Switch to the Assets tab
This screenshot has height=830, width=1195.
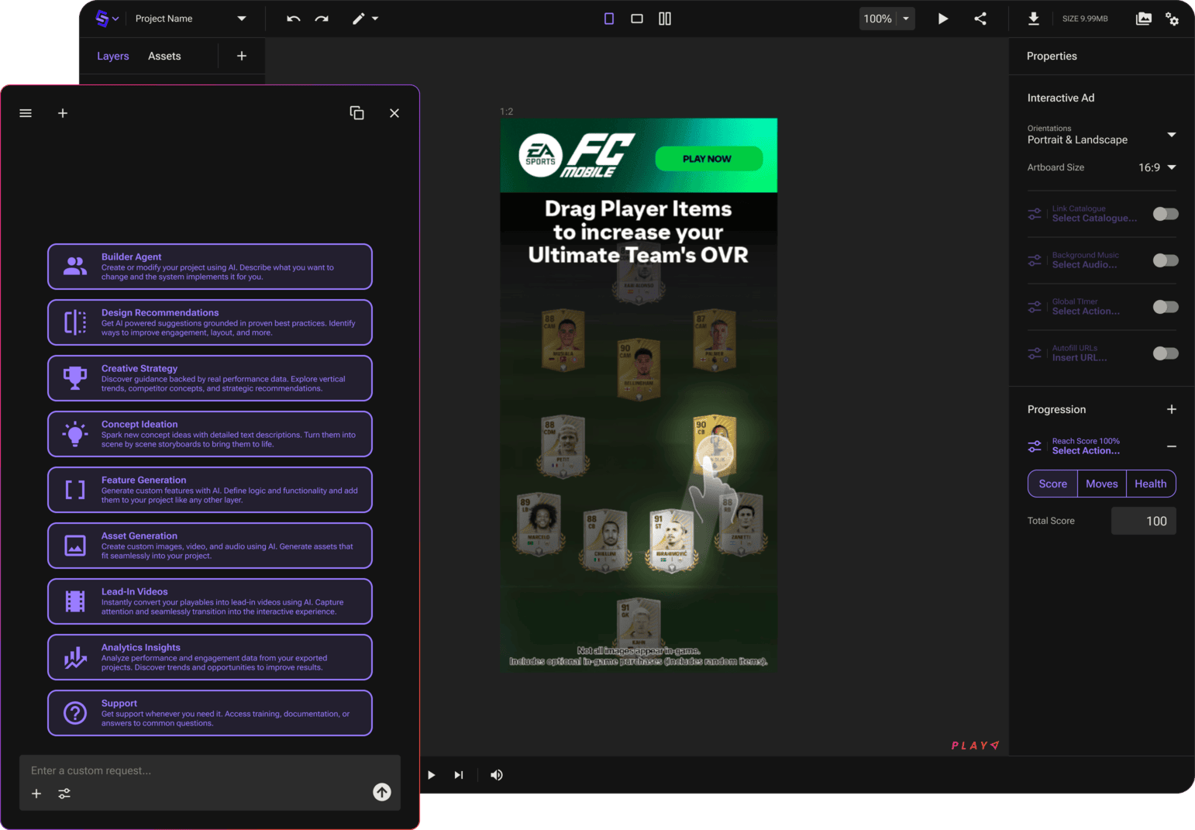pyautogui.click(x=164, y=56)
